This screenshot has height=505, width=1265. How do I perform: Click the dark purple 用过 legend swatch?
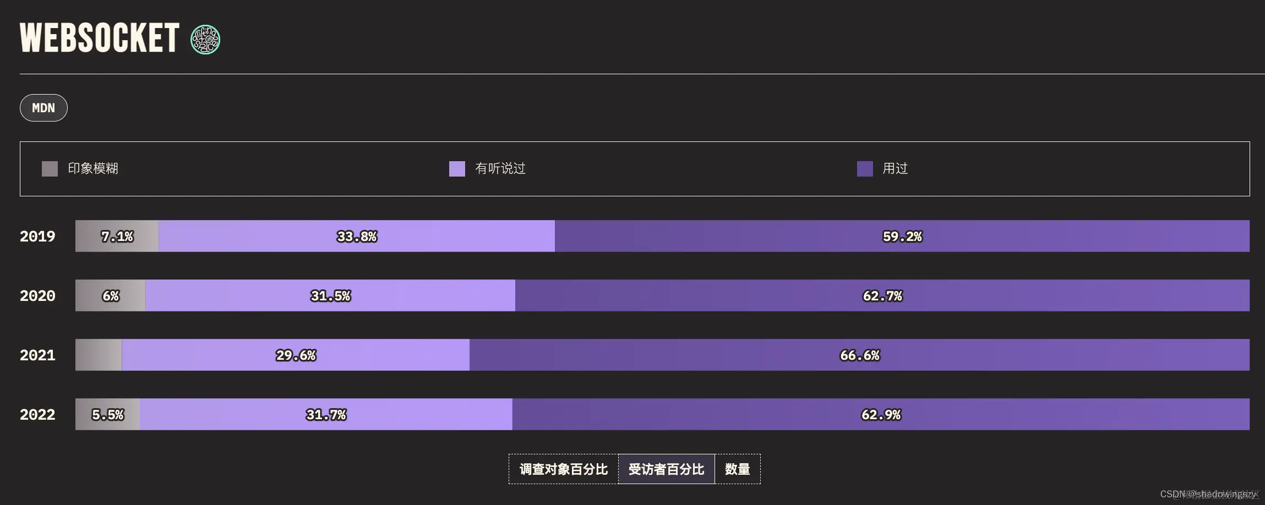pyautogui.click(x=865, y=169)
